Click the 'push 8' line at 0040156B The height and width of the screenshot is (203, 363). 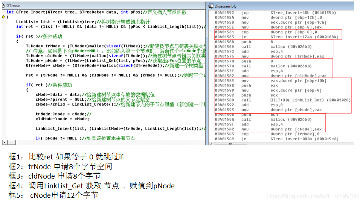[x=244, y=42]
